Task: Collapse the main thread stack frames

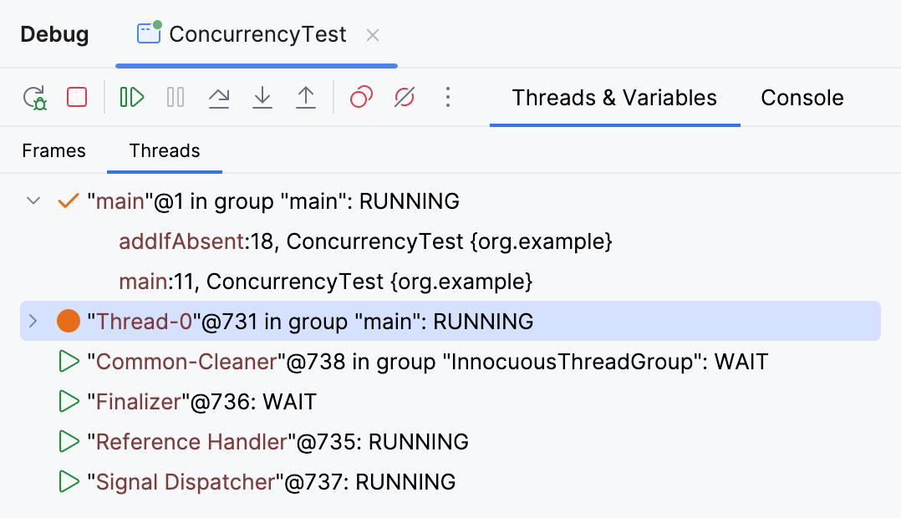Action: coord(33,201)
